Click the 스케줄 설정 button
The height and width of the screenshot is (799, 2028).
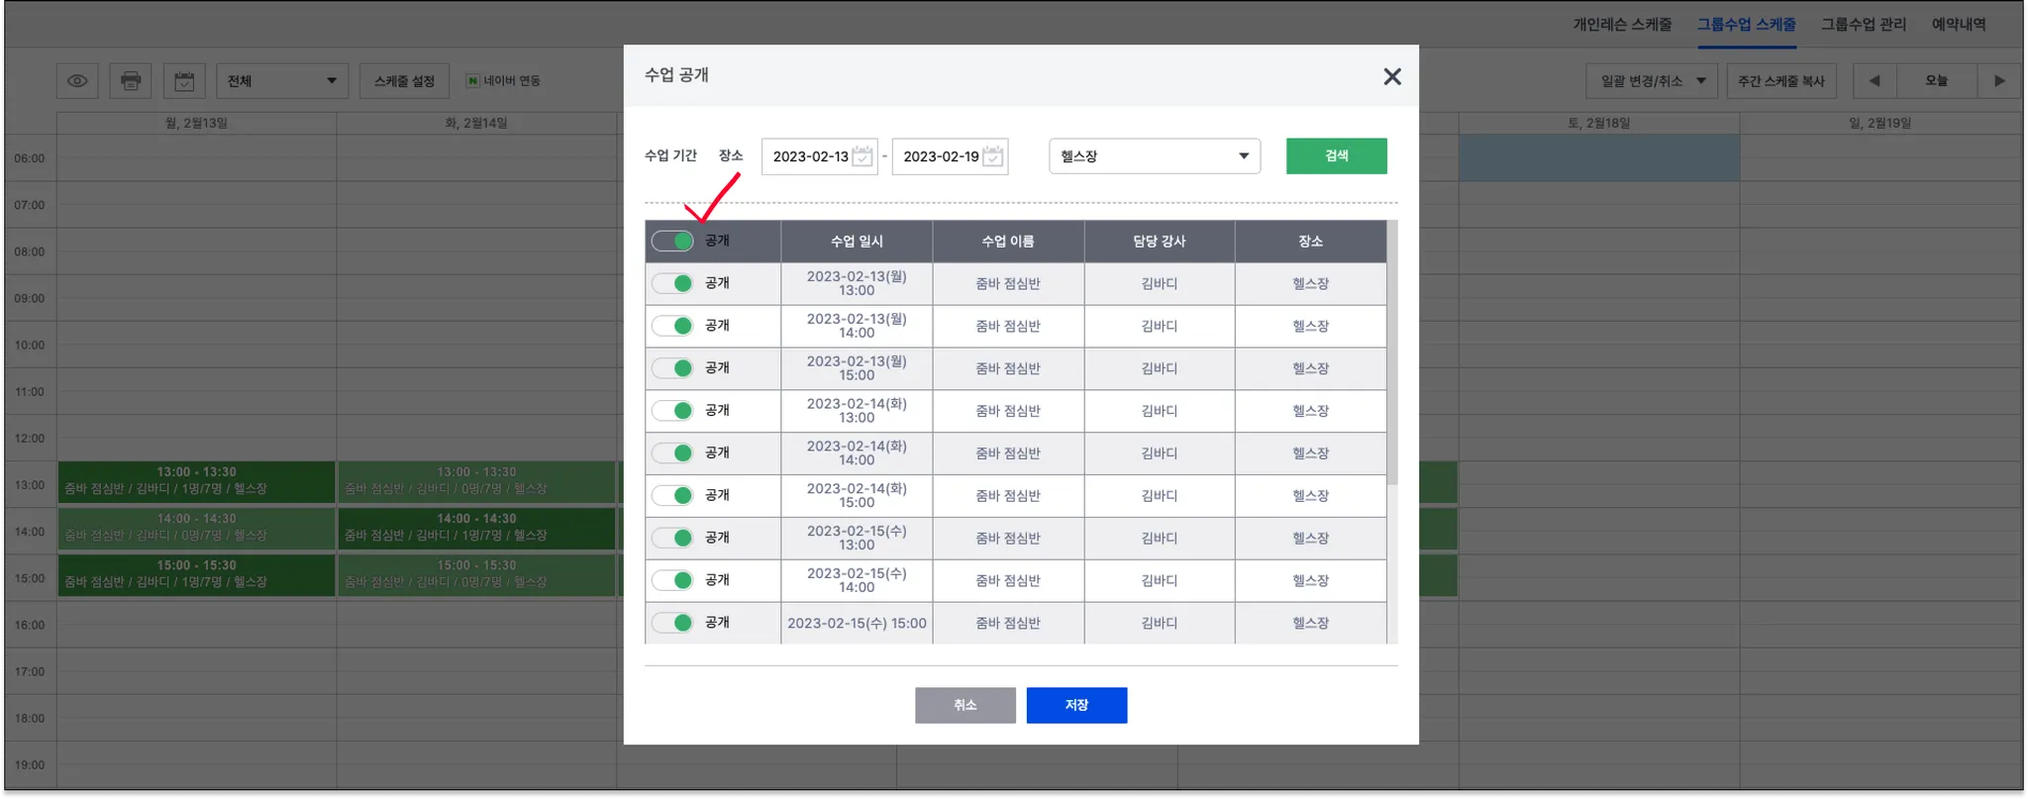click(404, 81)
